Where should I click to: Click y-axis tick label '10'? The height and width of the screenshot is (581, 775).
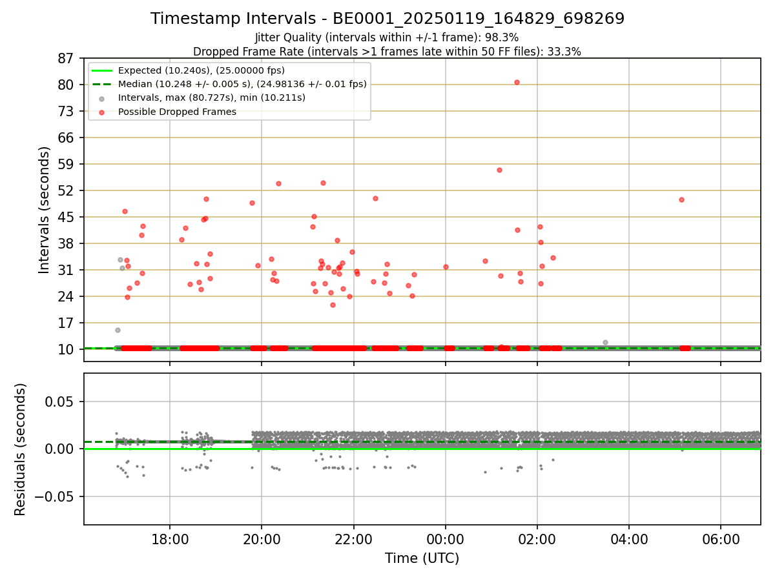(x=67, y=349)
